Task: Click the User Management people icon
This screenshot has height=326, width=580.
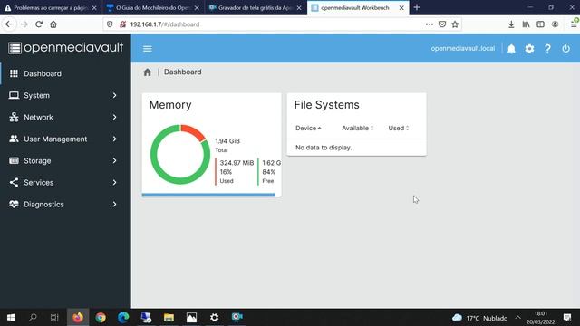Action: click(x=14, y=139)
